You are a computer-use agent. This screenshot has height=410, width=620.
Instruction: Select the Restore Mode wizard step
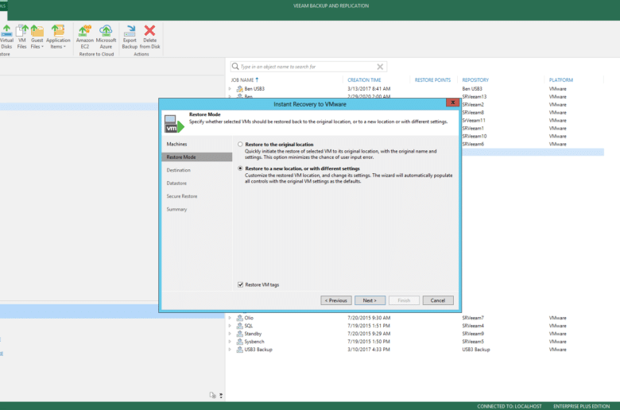[x=196, y=157]
